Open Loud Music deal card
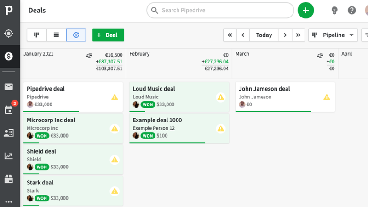This screenshot has height=207, width=368. [179, 97]
